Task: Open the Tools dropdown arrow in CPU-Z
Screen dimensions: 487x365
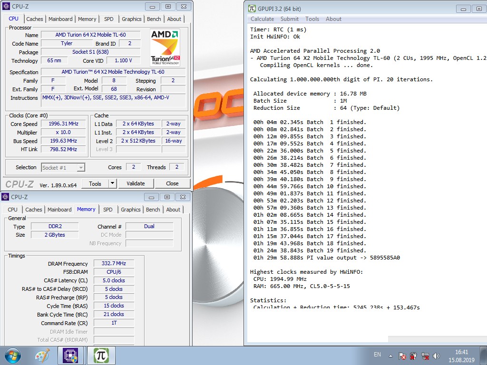Action: pyautogui.click(x=112, y=183)
